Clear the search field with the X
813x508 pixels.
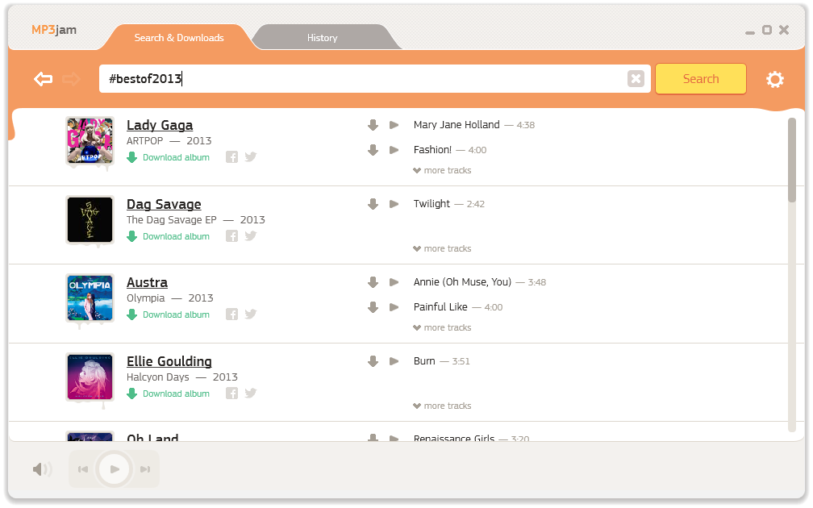(636, 79)
